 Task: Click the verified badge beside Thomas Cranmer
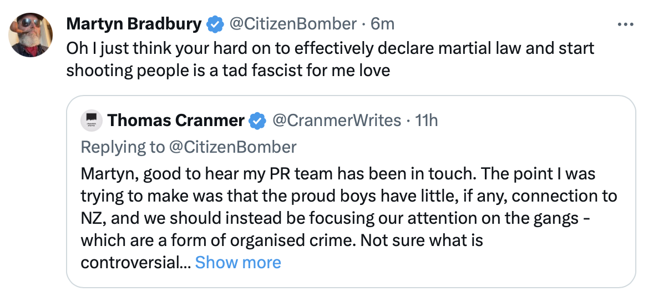tap(256, 120)
